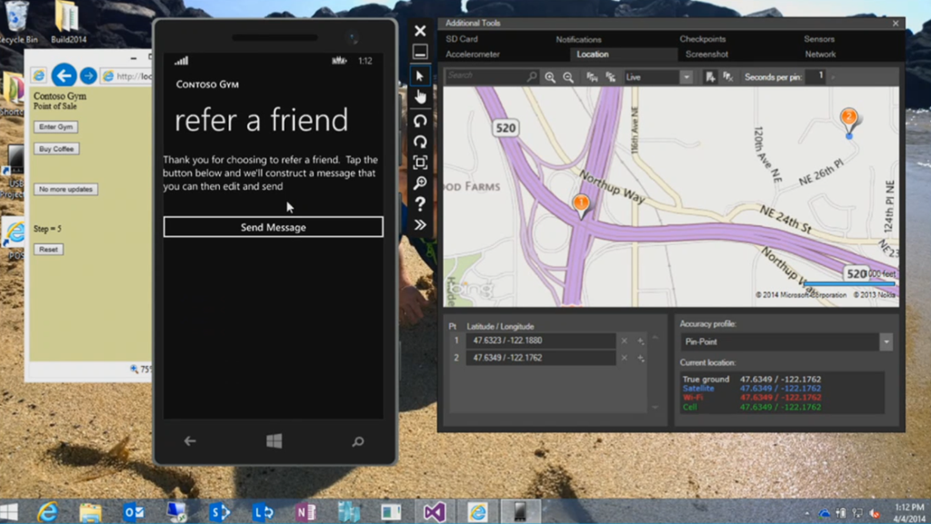931x524 pixels.
Task: Rotate the emulator left
Action: tap(420, 121)
